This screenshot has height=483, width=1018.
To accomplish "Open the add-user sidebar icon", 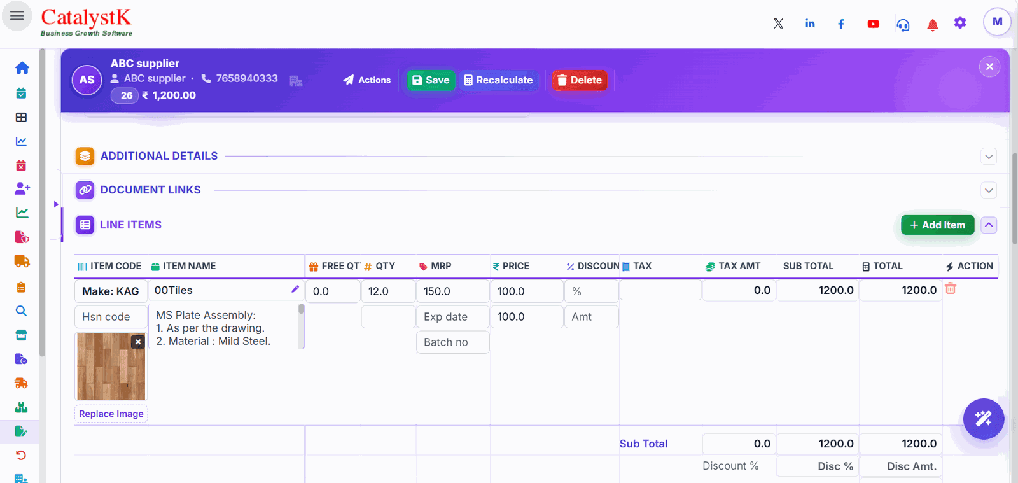I will pyautogui.click(x=22, y=188).
